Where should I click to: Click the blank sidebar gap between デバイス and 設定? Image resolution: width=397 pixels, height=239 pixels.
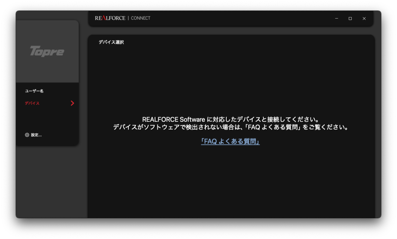[47, 119]
